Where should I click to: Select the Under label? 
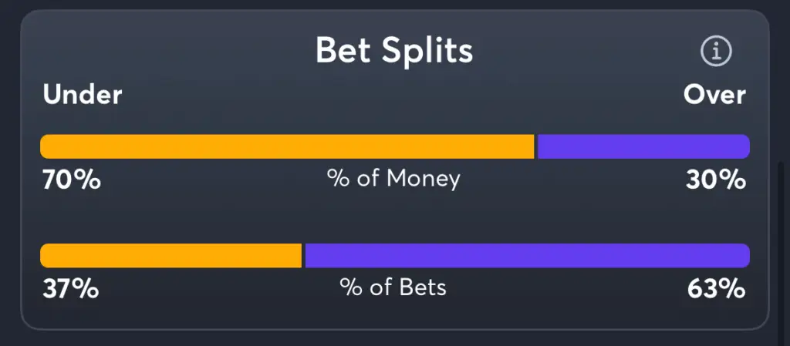click(82, 95)
